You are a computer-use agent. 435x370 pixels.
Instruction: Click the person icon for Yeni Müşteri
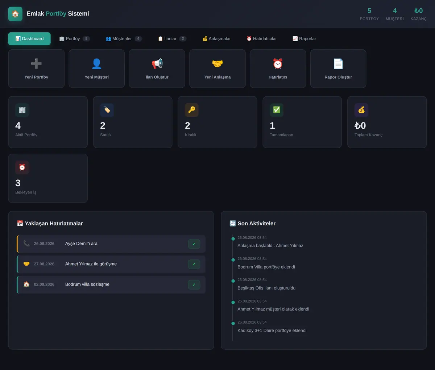point(96,64)
